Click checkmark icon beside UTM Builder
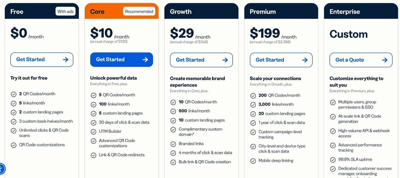The width and height of the screenshot is (400, 178). pos(93,132)
